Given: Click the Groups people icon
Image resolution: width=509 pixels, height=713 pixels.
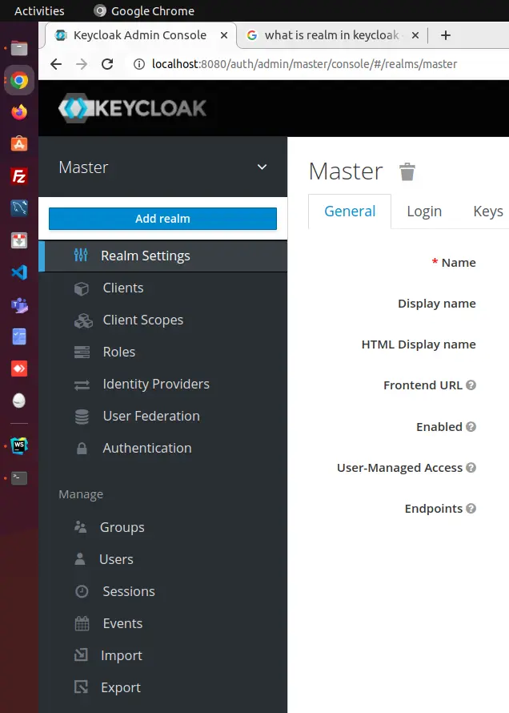Looking at the screenshot, I should tap(80, 527).
